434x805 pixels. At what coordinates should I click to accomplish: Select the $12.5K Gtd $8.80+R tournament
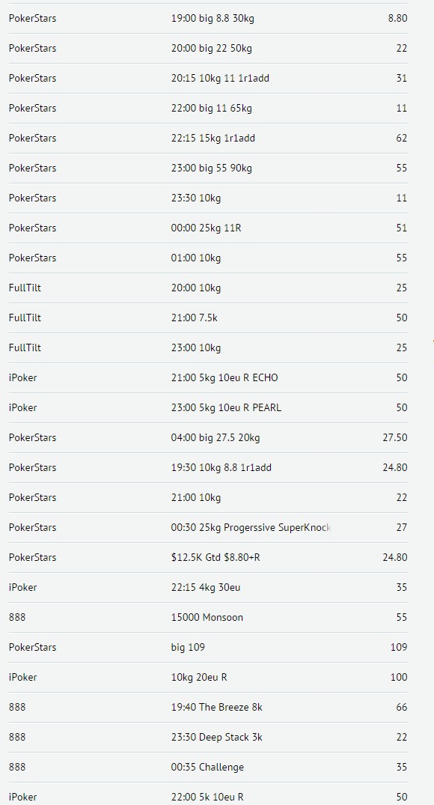tap(208, 558)
